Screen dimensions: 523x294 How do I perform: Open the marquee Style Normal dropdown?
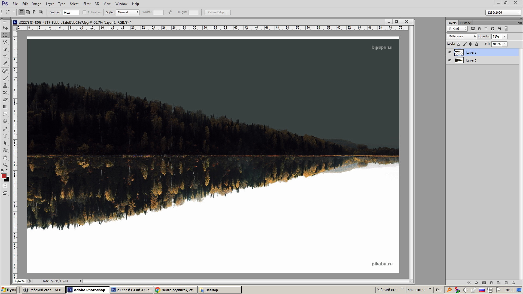click(x=128, y=12)
